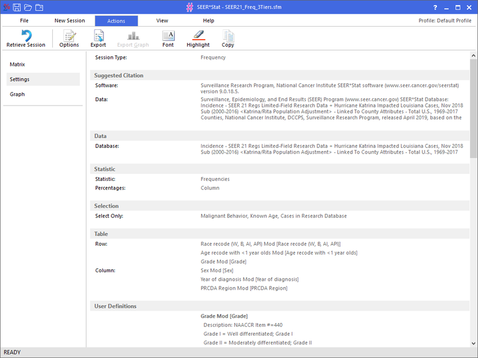Open the Help menu

point(209,21)
